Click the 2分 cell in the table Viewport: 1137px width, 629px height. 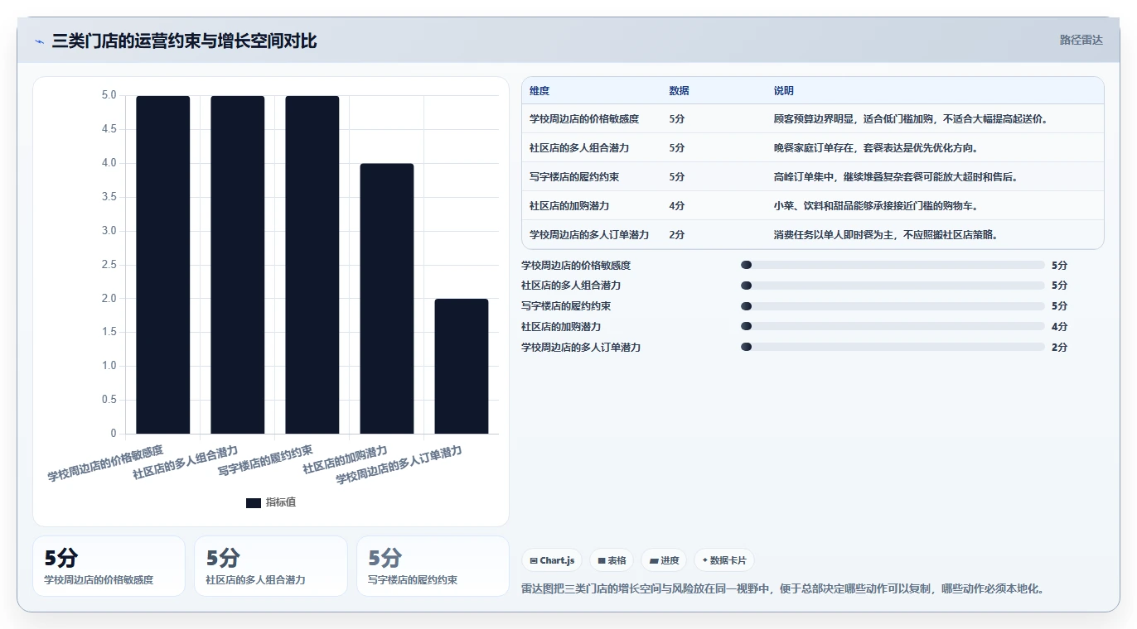[x=677, y=235]
